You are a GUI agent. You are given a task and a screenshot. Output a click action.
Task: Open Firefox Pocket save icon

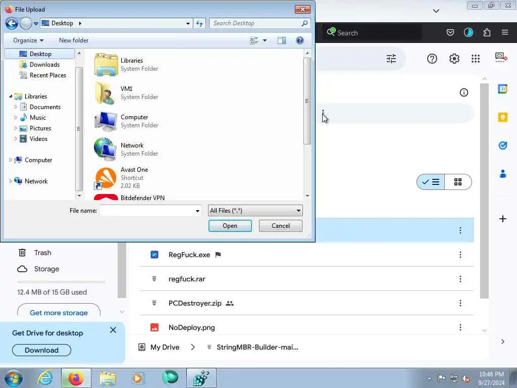tap(450, 32)
